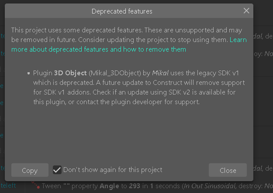Click the teleft object name behind the dialog

(8, 186)
